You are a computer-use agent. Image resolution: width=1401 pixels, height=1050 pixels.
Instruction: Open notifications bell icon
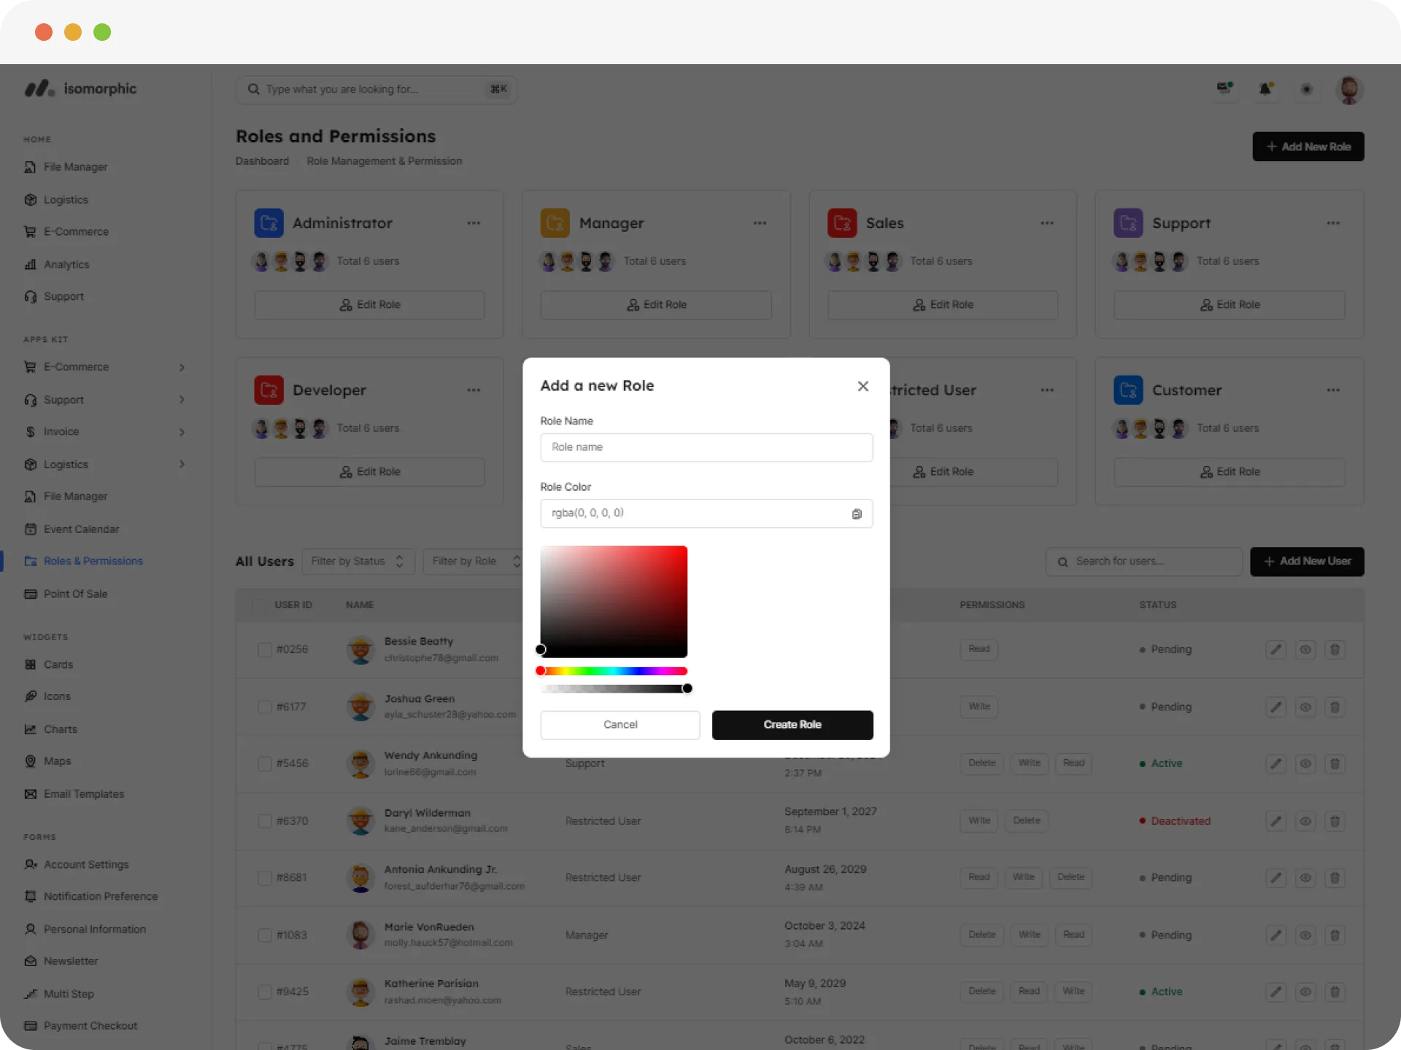click(1266, 89)
